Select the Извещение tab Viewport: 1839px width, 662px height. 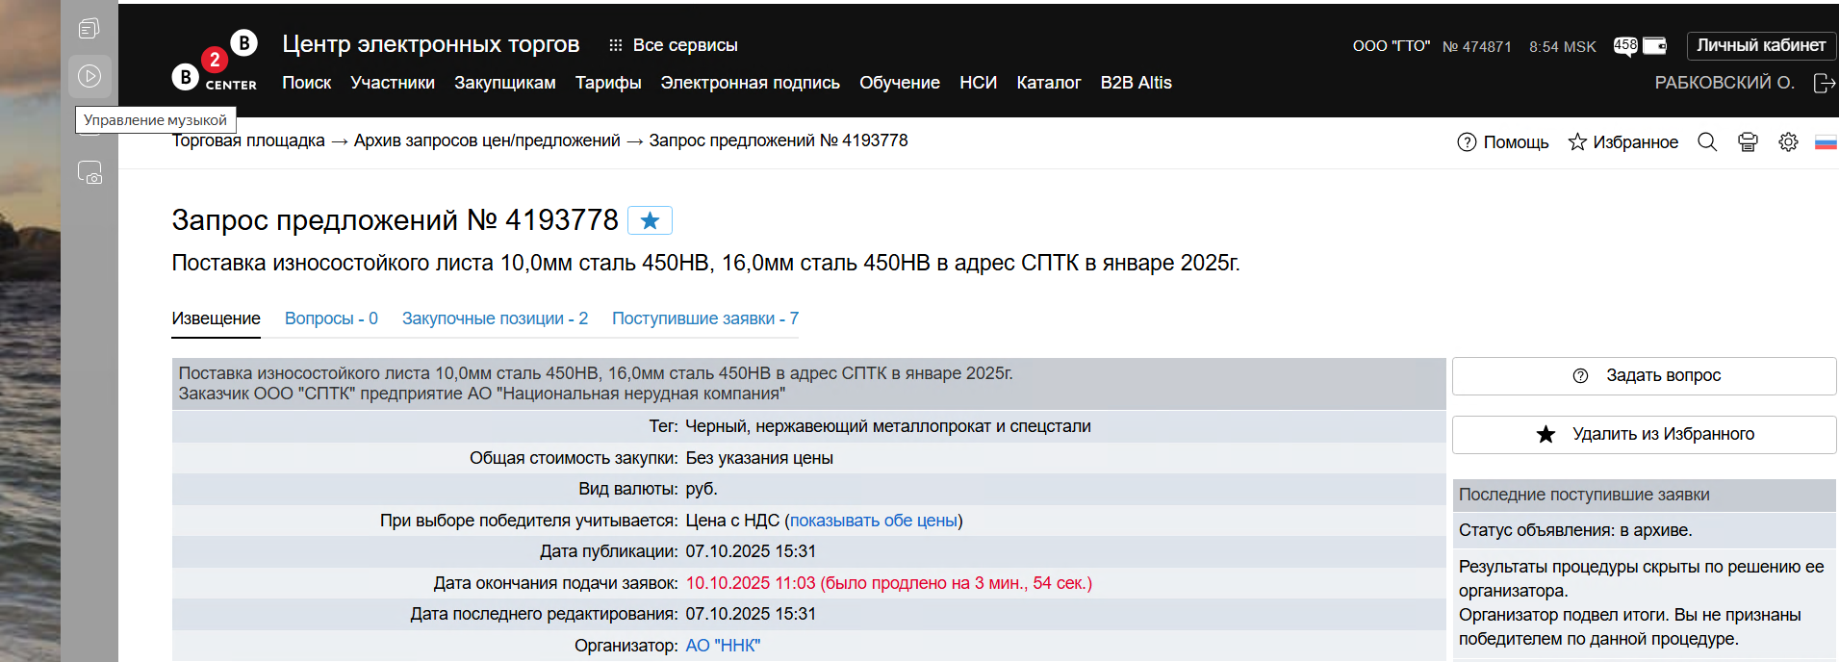coord(217,318)
